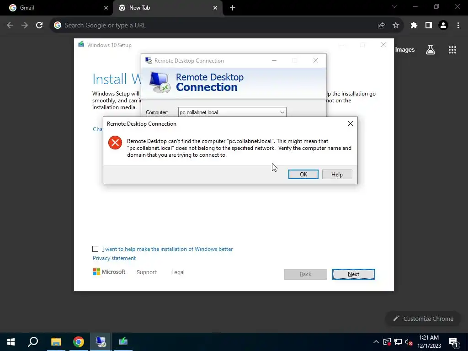Click Next in Windows 10 Setup

coord(353,274)
